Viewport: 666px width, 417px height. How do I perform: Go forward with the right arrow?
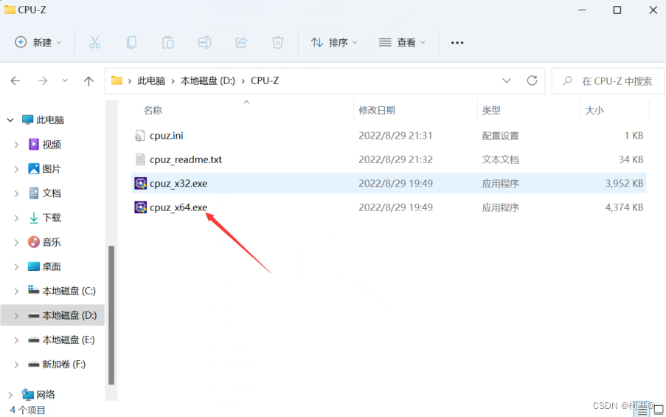coord(43,80)
